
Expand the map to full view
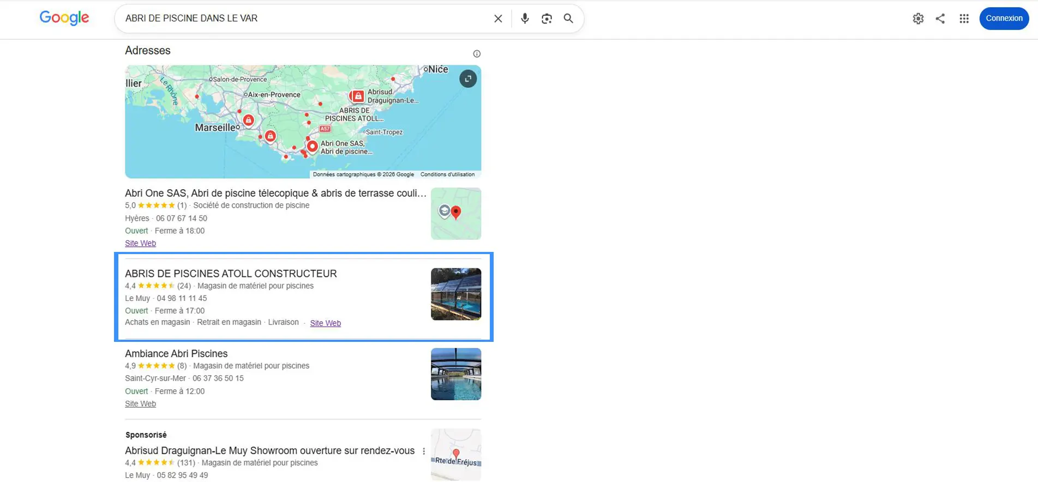point(468,79)
